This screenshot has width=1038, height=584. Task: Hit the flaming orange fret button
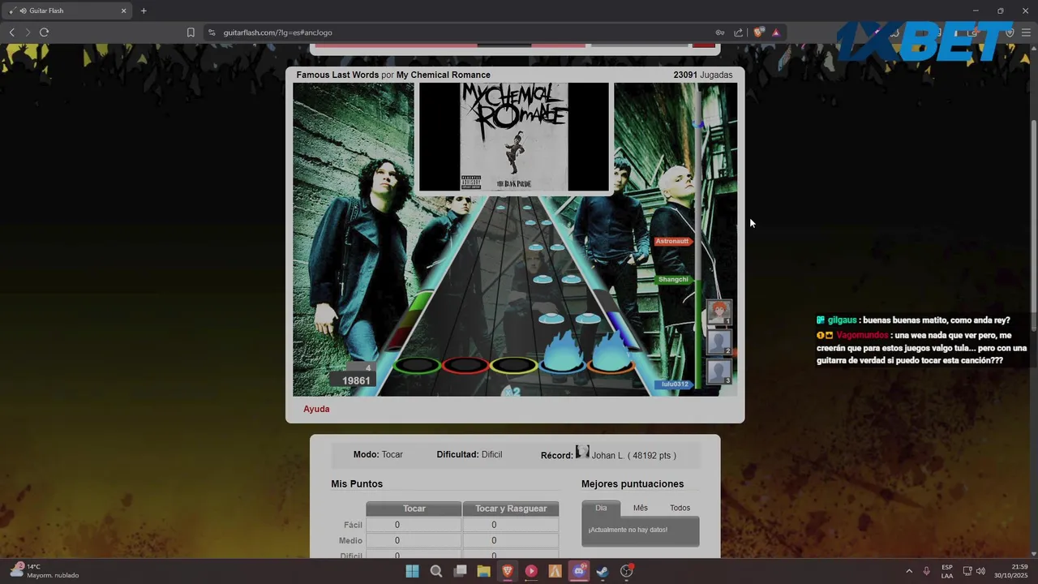click(611, 355)
